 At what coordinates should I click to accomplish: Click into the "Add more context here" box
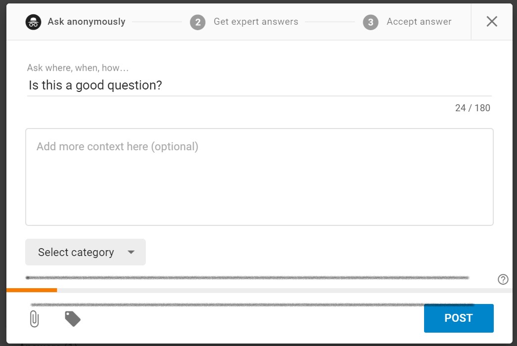(x=259, y=177)
